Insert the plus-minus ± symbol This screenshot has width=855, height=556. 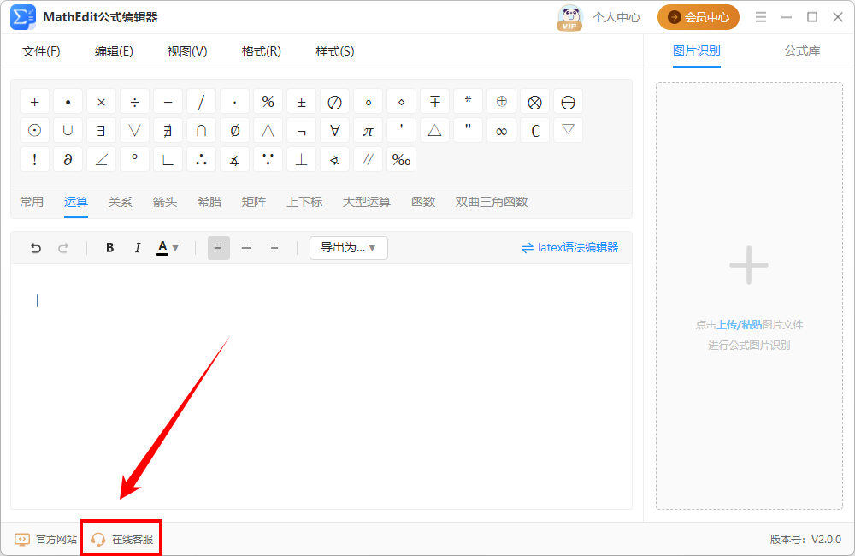click(x=301, y=102)
